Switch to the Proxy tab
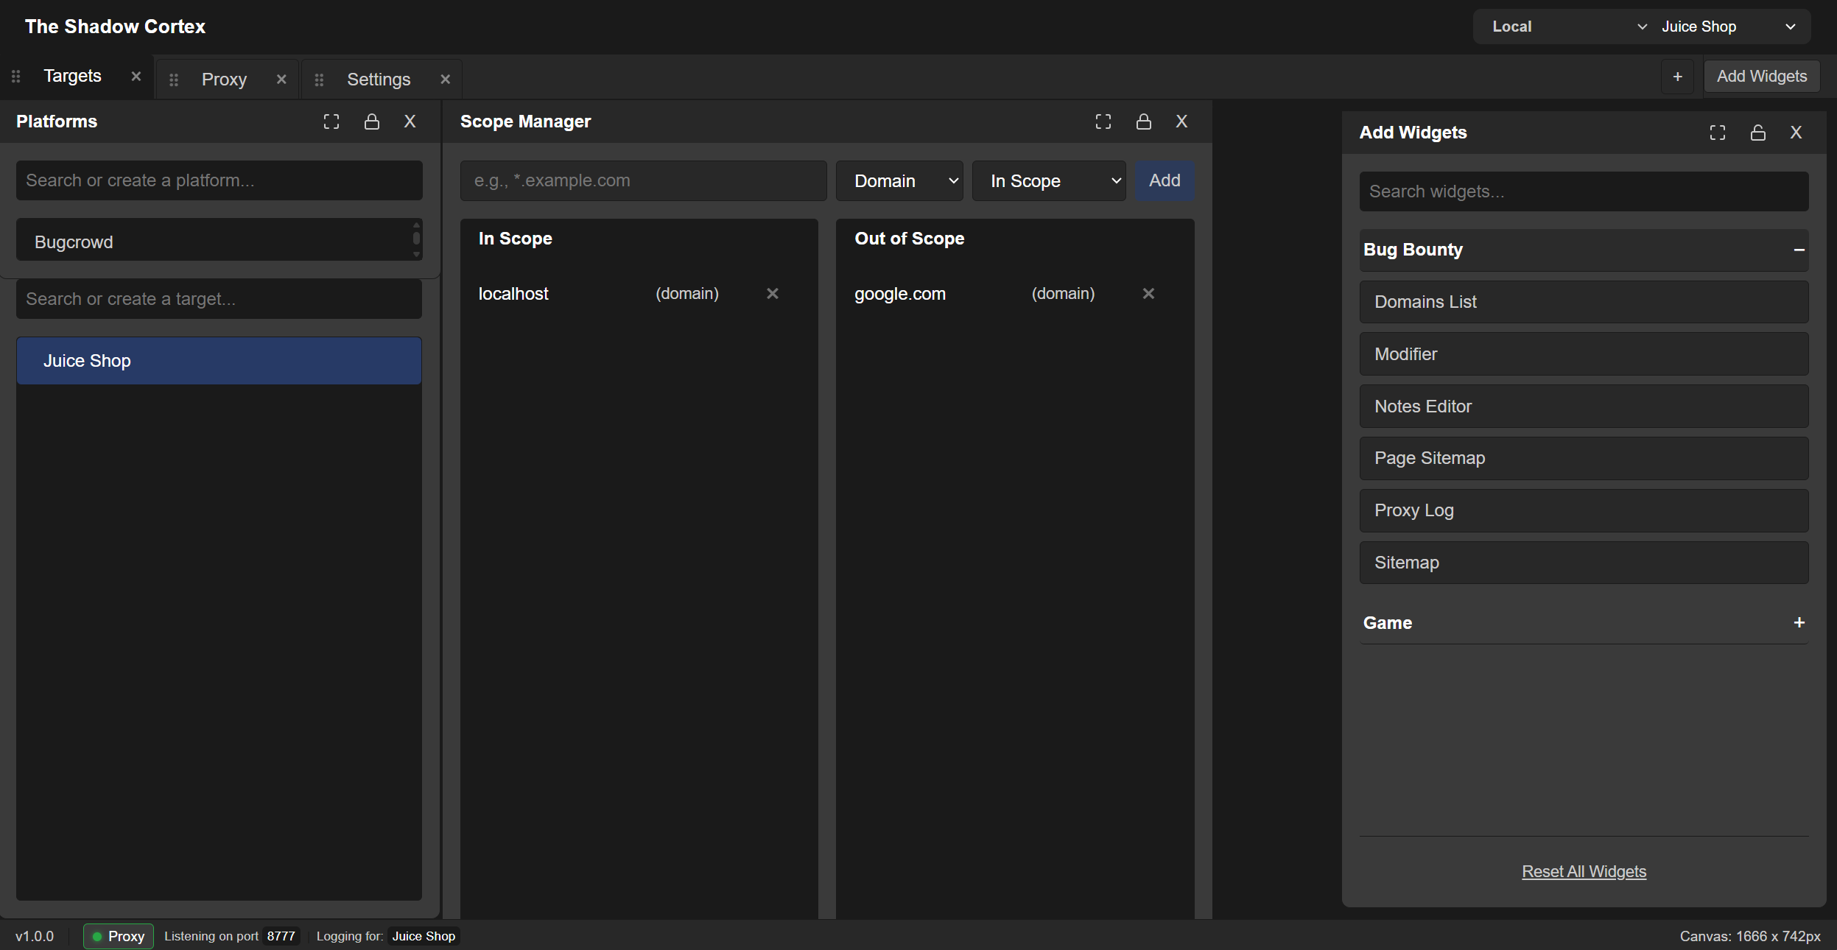The height and width of the screenshot is (950, 1837). click(x=225, y=79)
